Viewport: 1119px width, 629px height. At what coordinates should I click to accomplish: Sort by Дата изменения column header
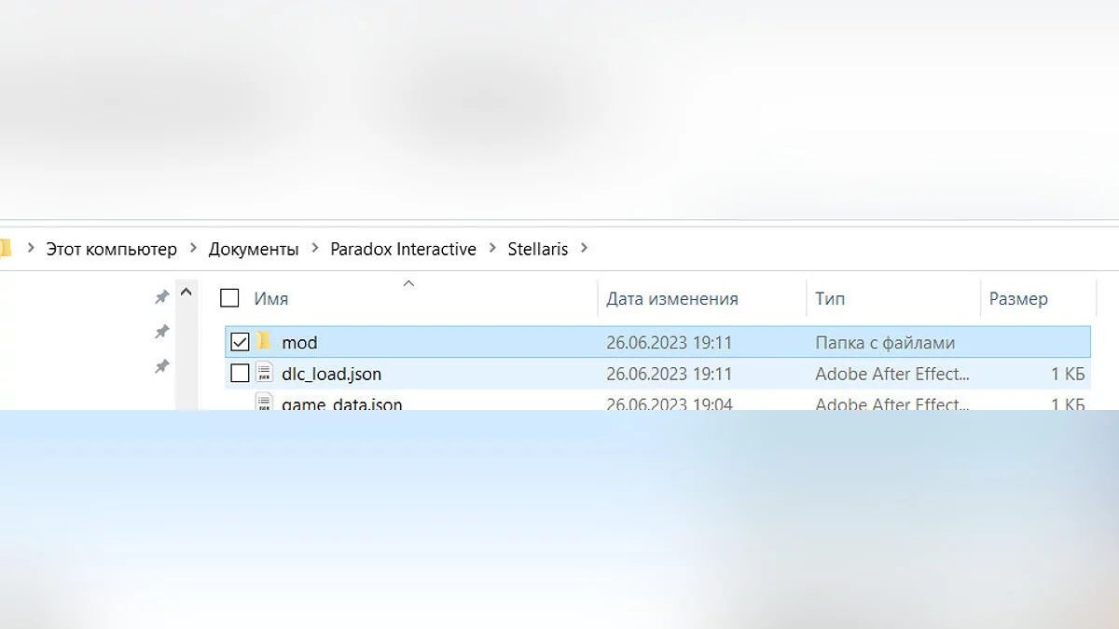(x=672, y=299)
